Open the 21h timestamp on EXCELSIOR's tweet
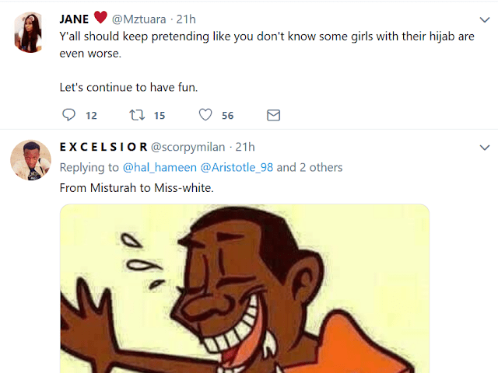Screen dimensions: 498x373 pyautogui.click(x=245, y=147)
